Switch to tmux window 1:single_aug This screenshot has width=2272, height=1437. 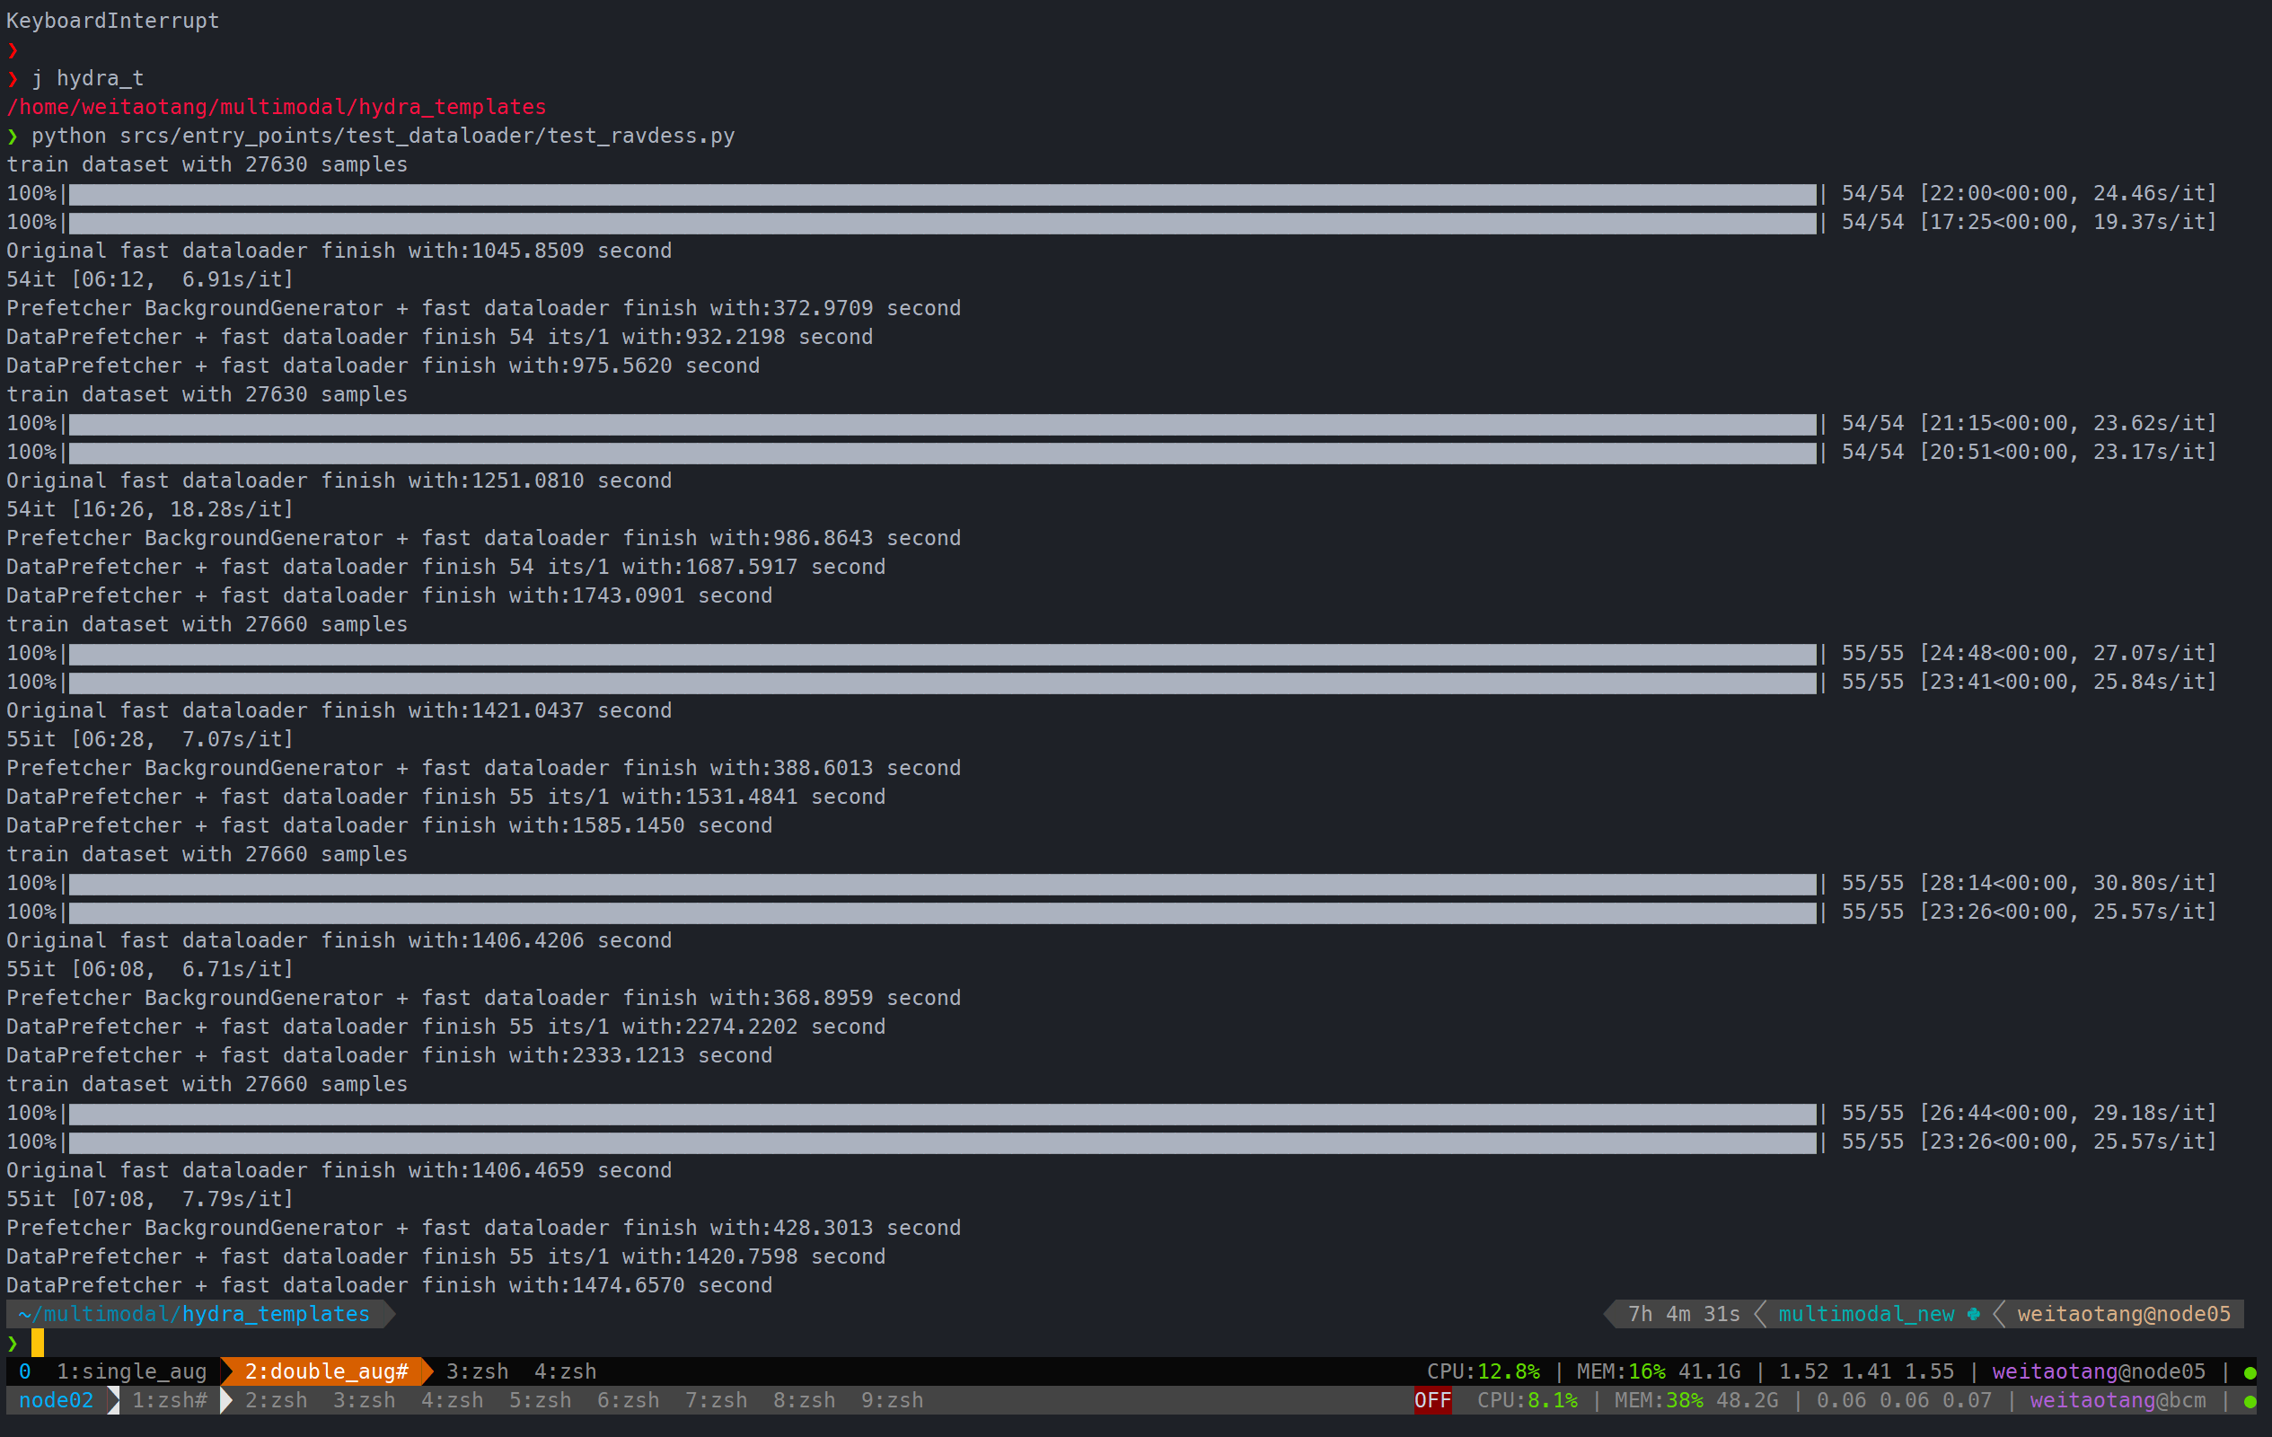(x=131, y=1371)
